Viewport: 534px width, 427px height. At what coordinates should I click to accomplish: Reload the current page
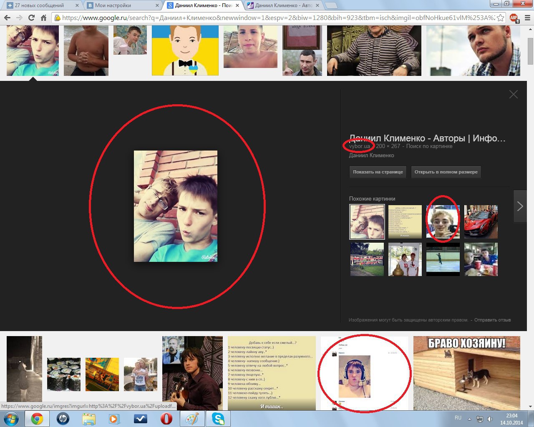[31, 18]
